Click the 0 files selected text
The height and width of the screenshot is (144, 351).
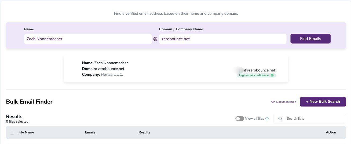17,122
